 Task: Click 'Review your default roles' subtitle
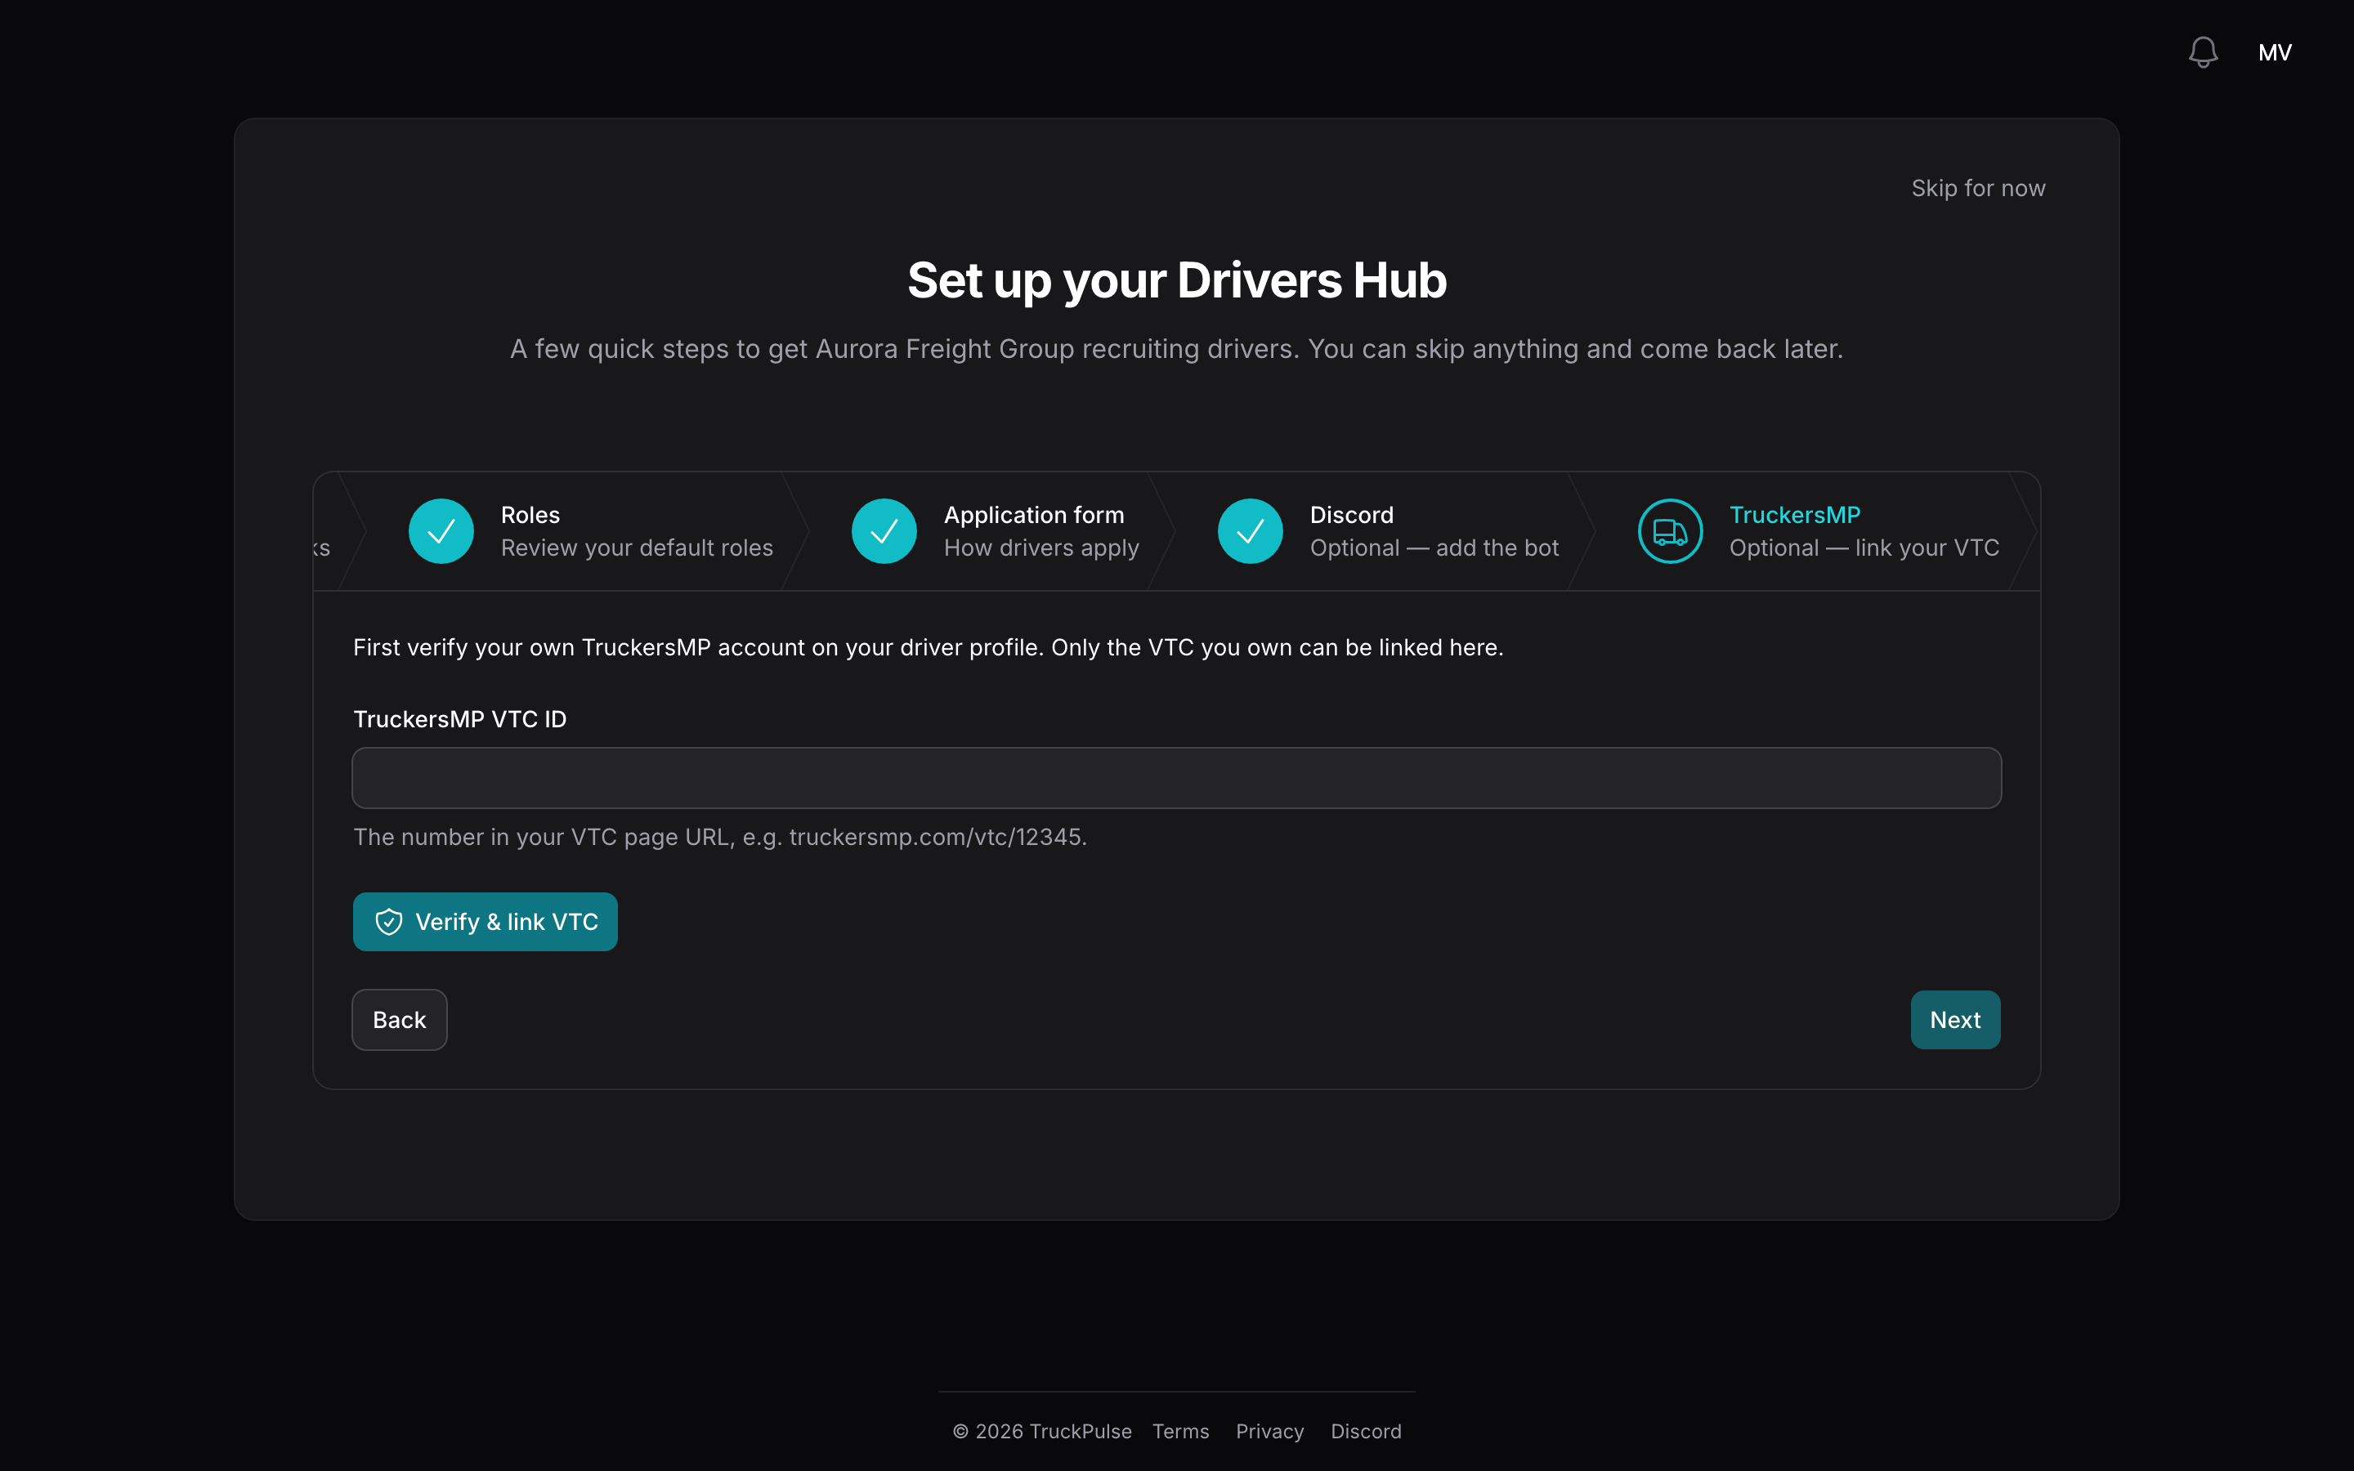[638, 548]
